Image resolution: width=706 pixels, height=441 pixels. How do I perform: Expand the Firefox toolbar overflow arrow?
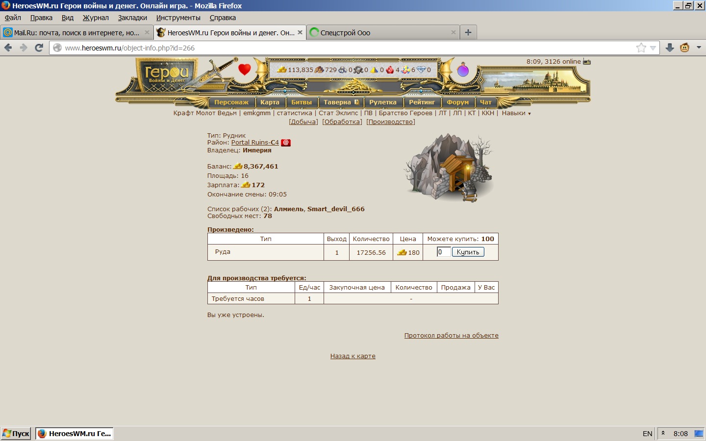click(699, 48)
